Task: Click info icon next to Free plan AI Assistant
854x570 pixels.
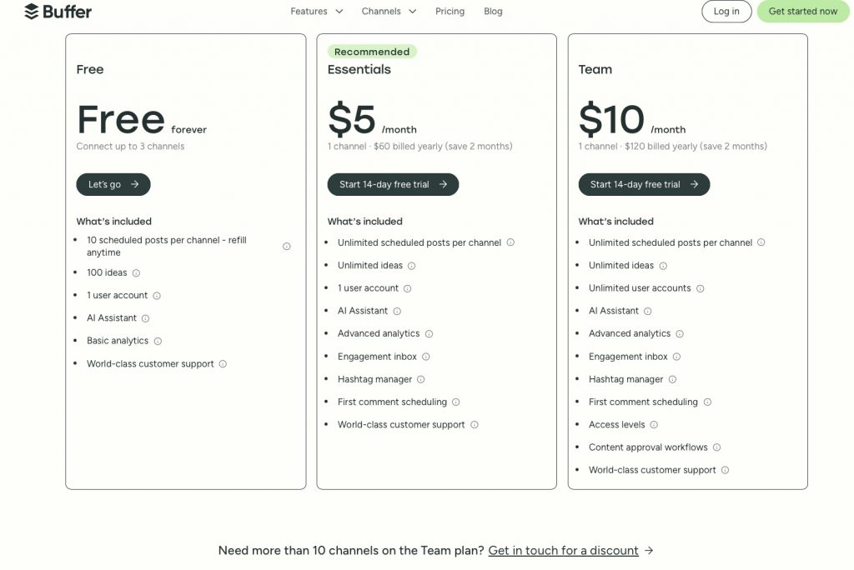Action: [145, 318]
